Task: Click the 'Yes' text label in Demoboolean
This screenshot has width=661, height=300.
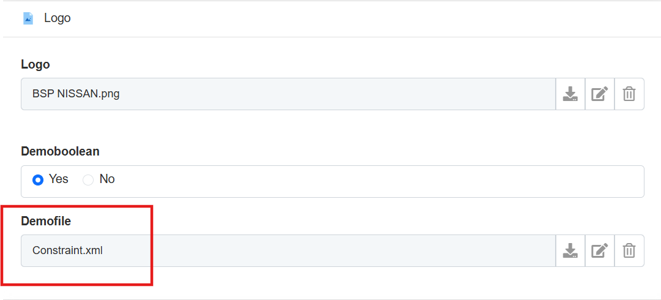Action: [x=59, y=179]
